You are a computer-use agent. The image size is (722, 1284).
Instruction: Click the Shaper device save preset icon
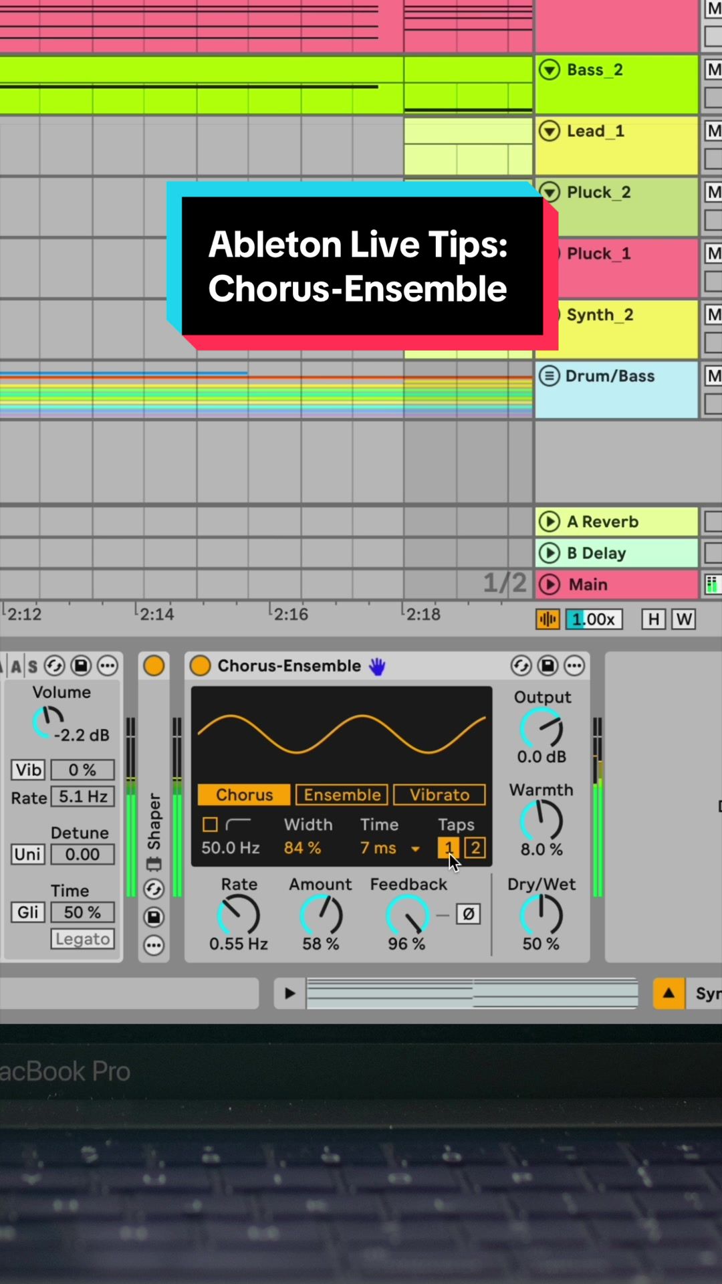tap(154, 917)
